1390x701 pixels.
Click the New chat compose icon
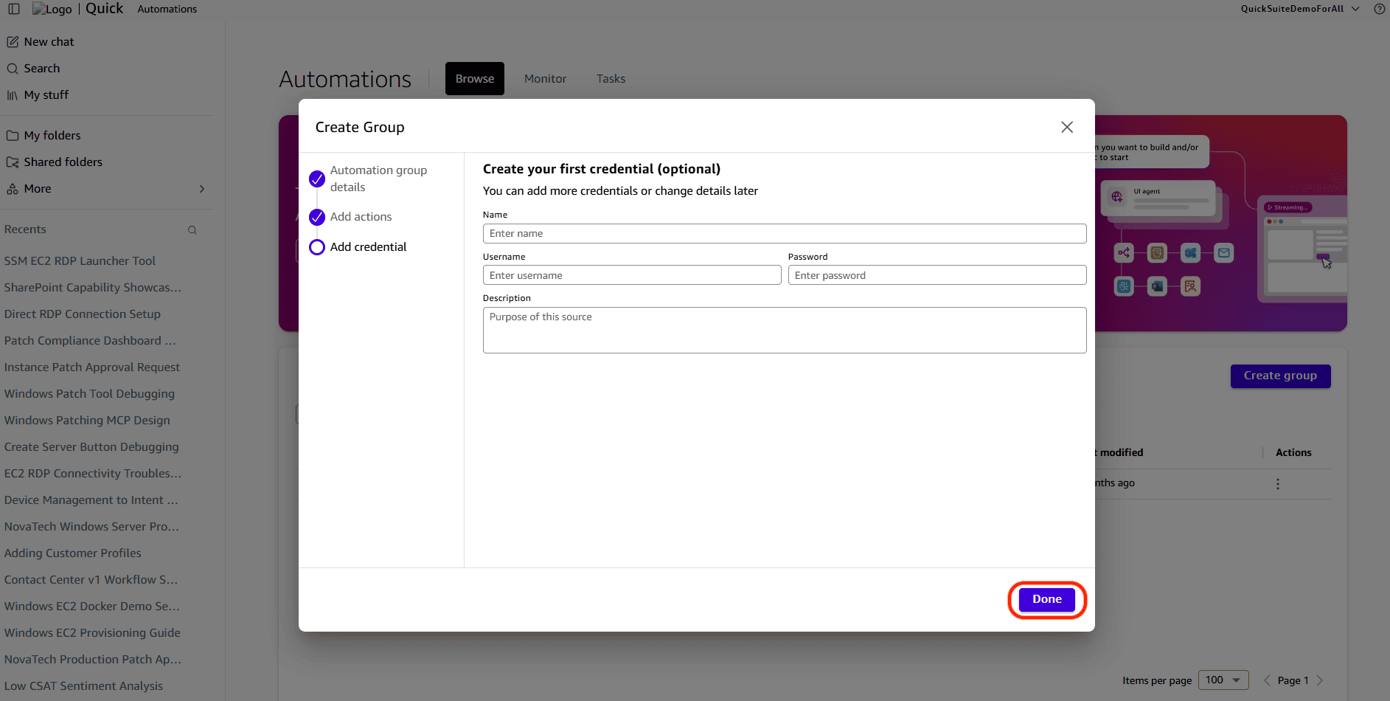click(13, 42)
